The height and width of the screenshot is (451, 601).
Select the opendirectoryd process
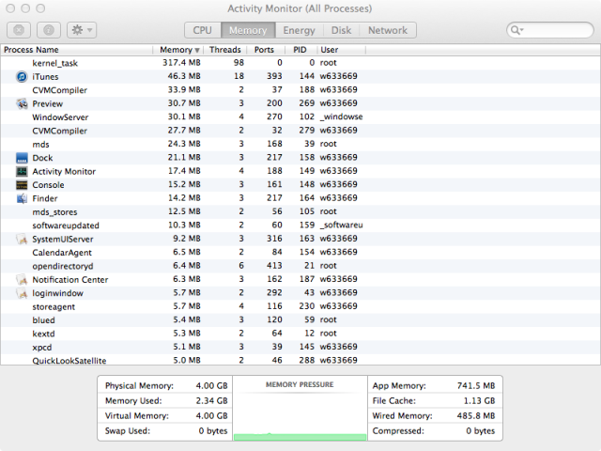click(63, 266)
